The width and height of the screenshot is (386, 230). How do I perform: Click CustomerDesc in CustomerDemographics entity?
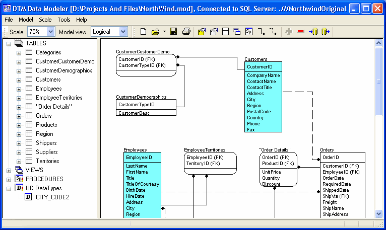coord(134,113)
